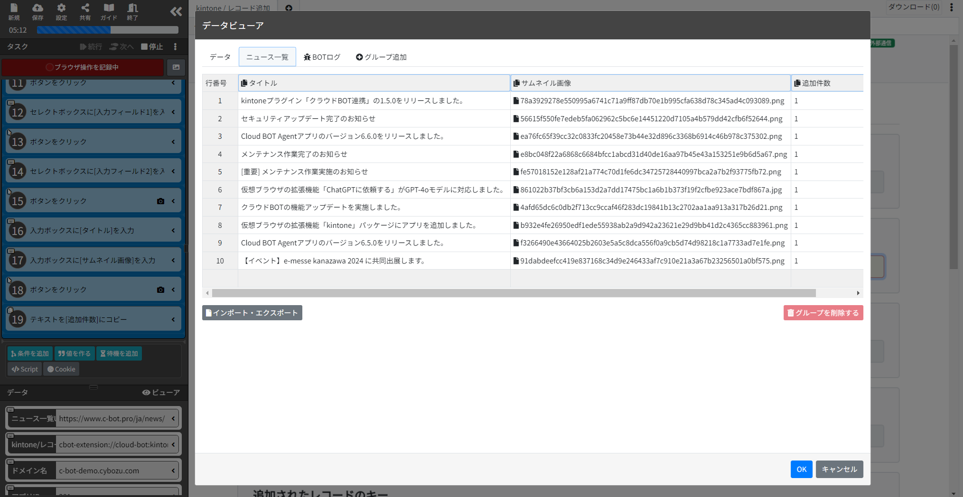Screen dimensions: 963x497
Task: Click the 新規 (new) icon
Action: pyautogui.click(x=14, y=12)
